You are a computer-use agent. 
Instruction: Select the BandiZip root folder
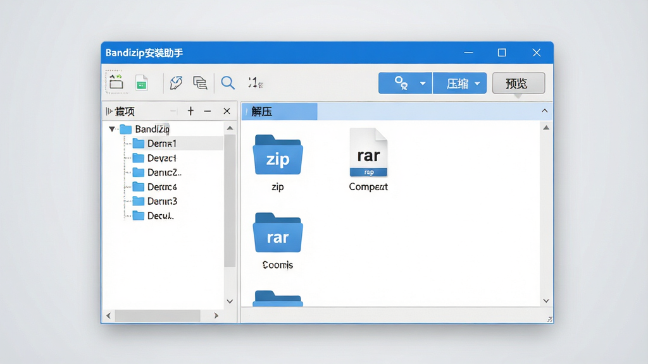(x=145, y=129)
